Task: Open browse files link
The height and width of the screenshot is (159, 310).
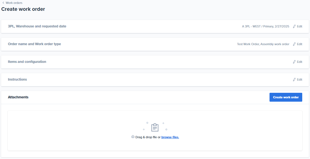Action: (170, 137)
